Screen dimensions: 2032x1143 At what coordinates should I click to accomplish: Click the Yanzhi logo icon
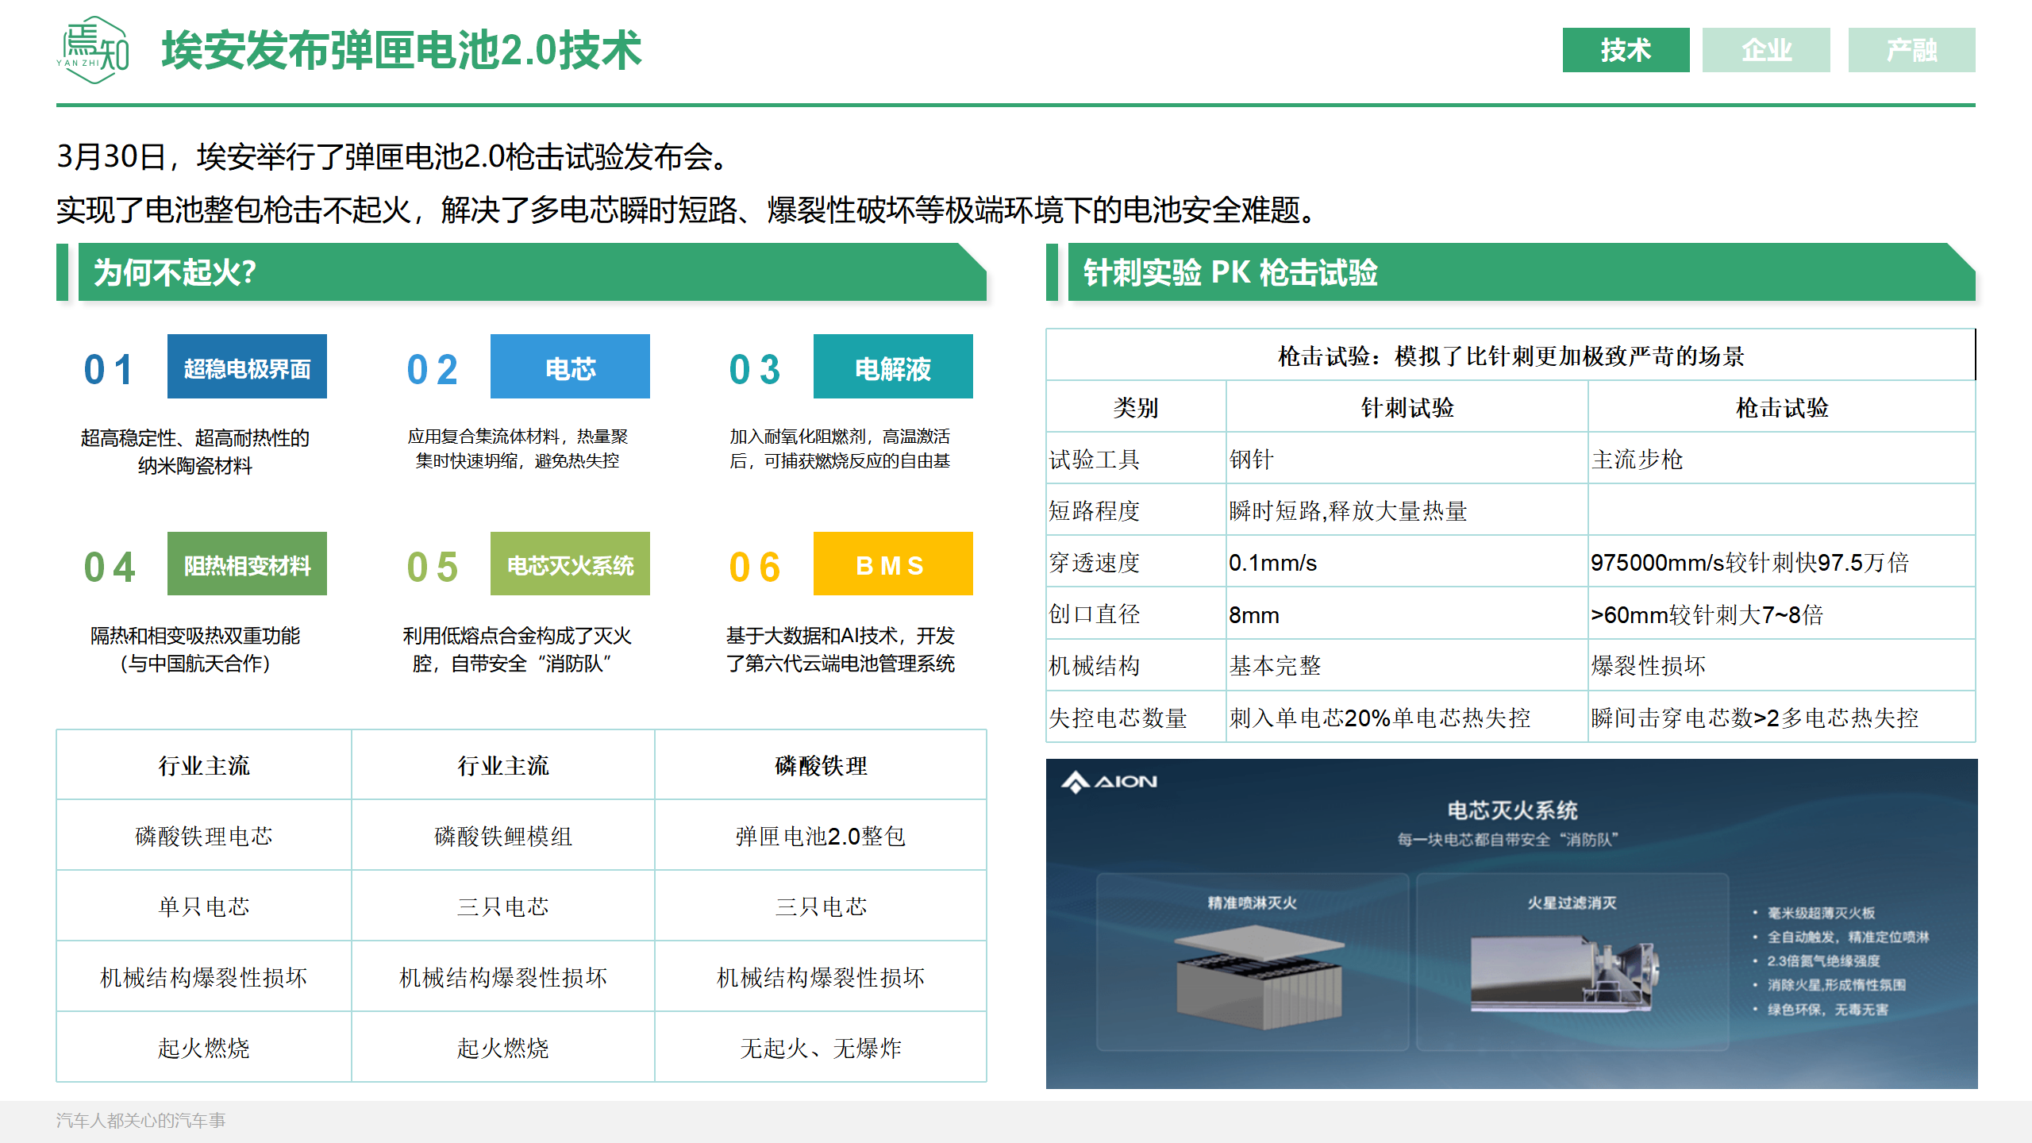[x=93, y=50]
